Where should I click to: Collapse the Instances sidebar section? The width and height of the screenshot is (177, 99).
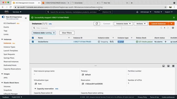[x=2, y=39]
